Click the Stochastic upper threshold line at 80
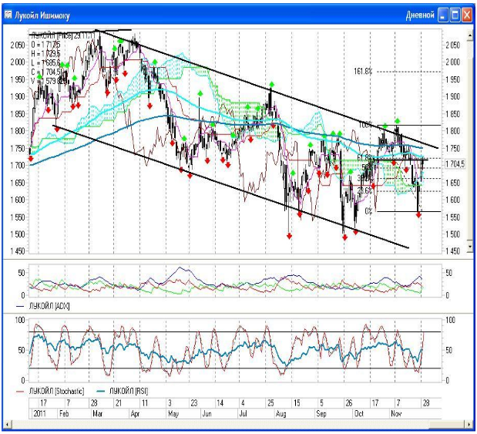This screenshot has width=477, height=434. (x=235, y=331)
